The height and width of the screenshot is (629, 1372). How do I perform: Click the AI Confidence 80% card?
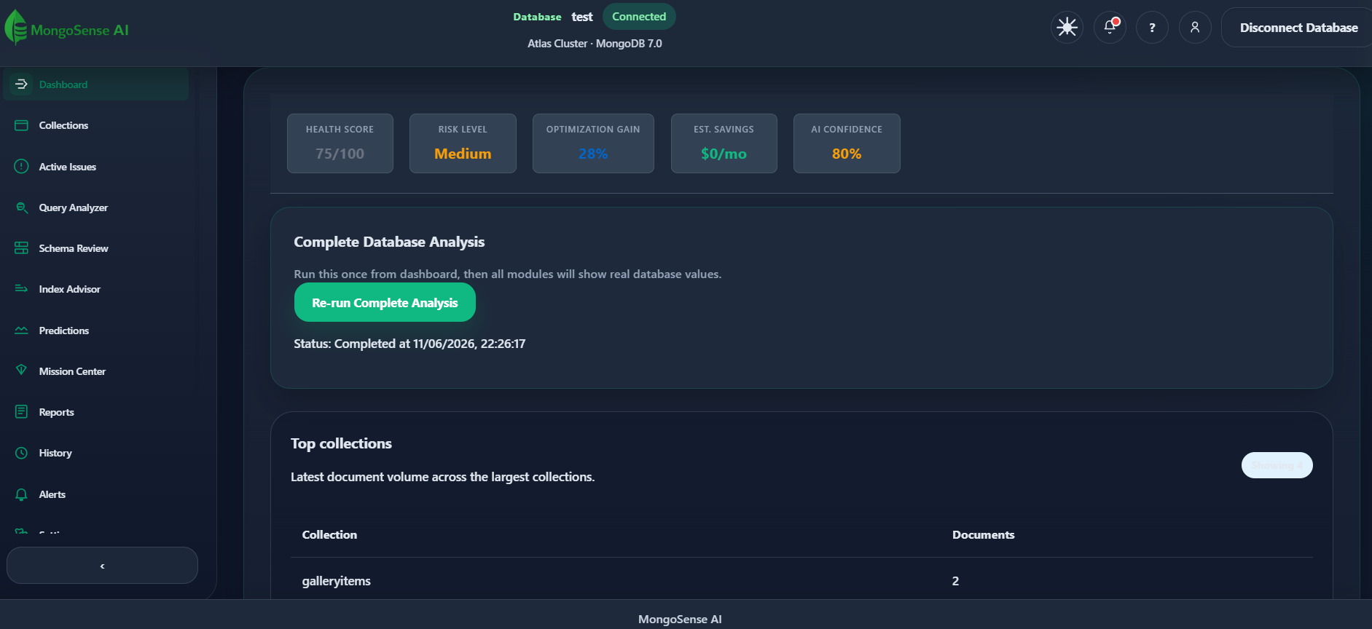coord(847,143)
